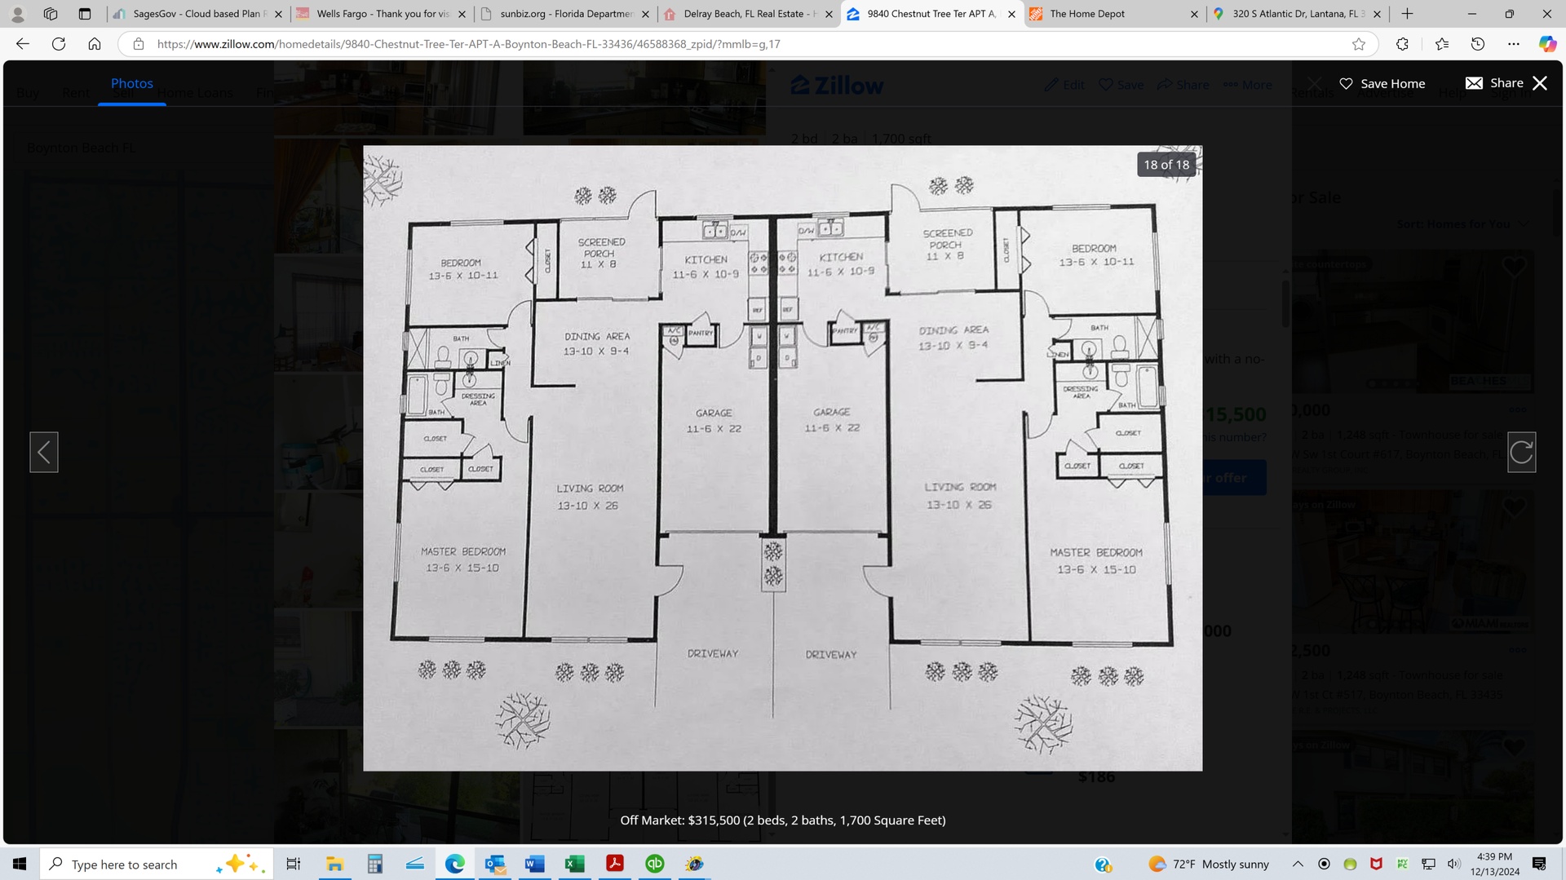This screenshot has height=880, width=1566.
Task: Show hidden system tray icons
Action: (1298, 864)
